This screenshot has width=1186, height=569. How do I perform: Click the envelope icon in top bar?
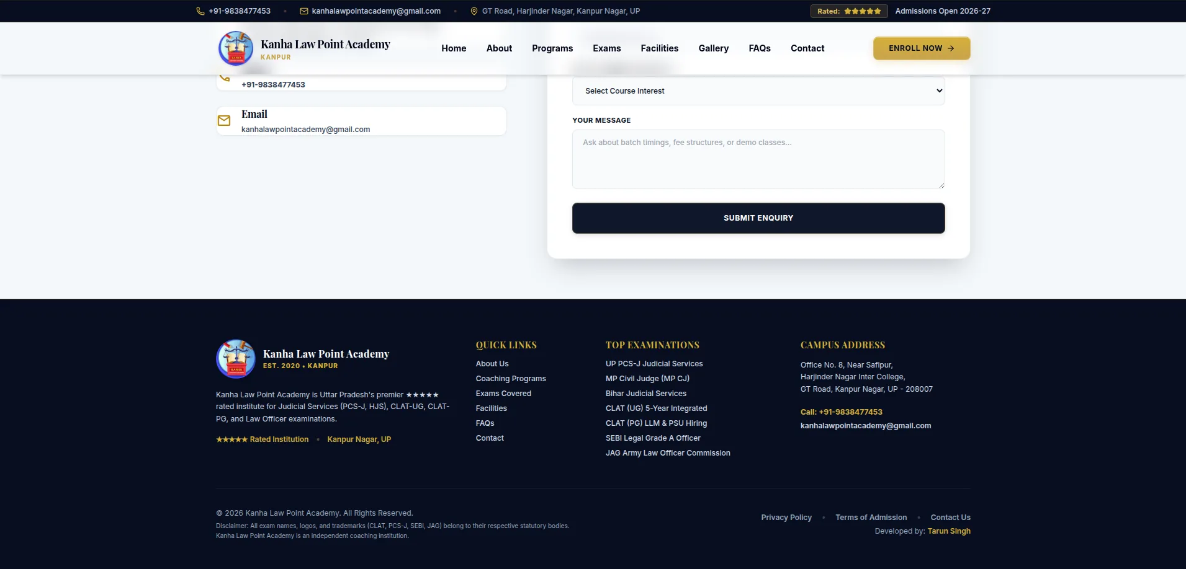click(x=304, y=11)
